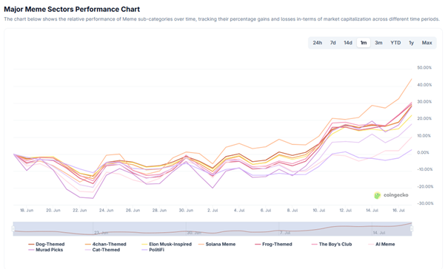The width and height of the screenshot is (448, 269).
Task: Hide the Frog-Themed legend line
Action: pyautogui.click(x=273, y=244)
